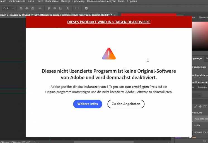Select the плашка для layer
This screenshot has width=208, height=143.
[200, 132]
